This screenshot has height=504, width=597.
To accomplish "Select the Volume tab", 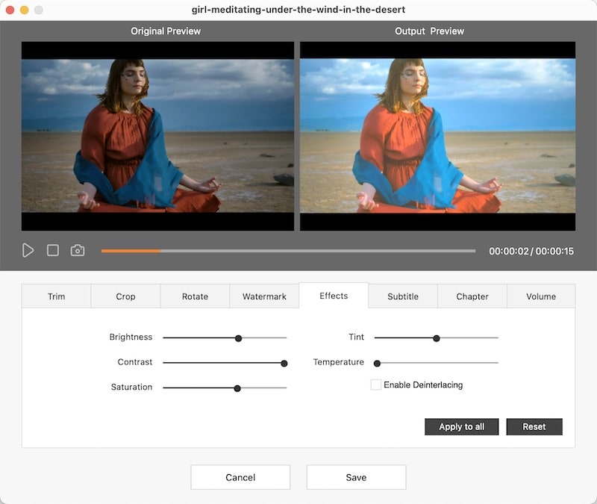I will click(541, 296).
